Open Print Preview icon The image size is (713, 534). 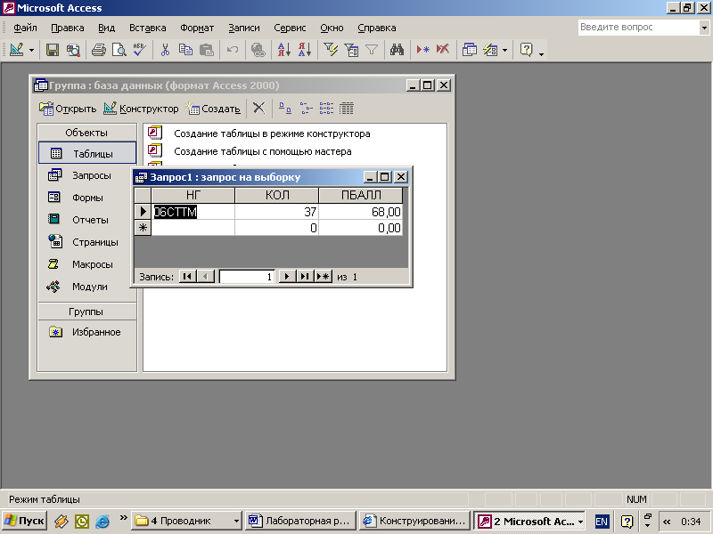pyautogui.click(x=119, y=50)
